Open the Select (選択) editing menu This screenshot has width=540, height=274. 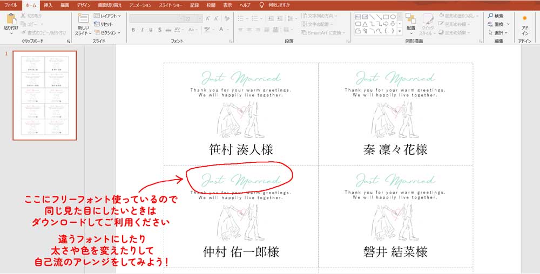point(496,32)
